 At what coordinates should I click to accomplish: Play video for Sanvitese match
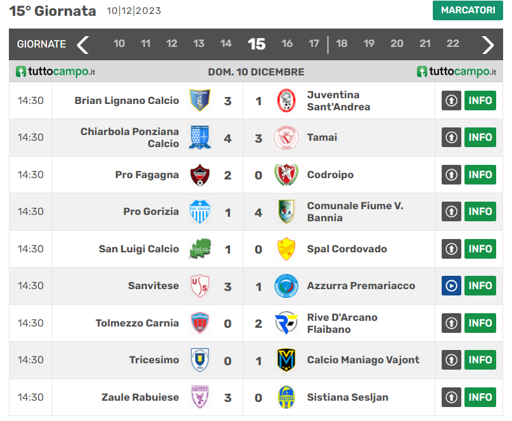point(451,285)
